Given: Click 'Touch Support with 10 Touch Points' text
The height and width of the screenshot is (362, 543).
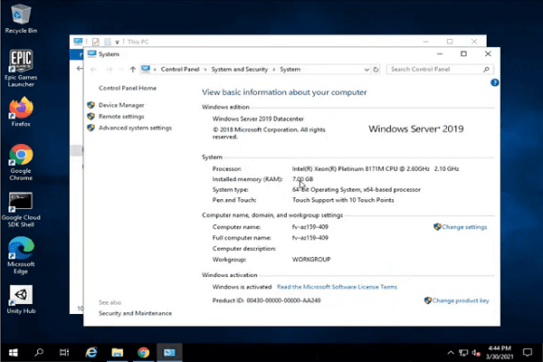Looking at the screenshot, I should pos(343,200).
